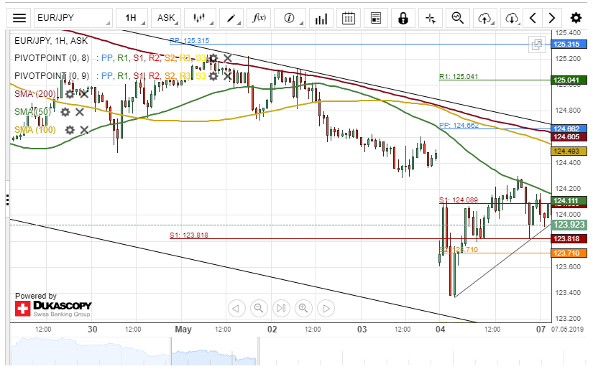
Task: Open settings for SMA (50) indicator
Action: tap(65, 112)
